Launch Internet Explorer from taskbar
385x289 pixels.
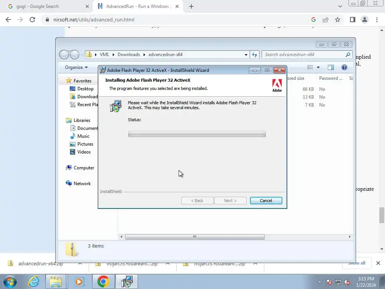pyautogui.click(x=33, y=281)
